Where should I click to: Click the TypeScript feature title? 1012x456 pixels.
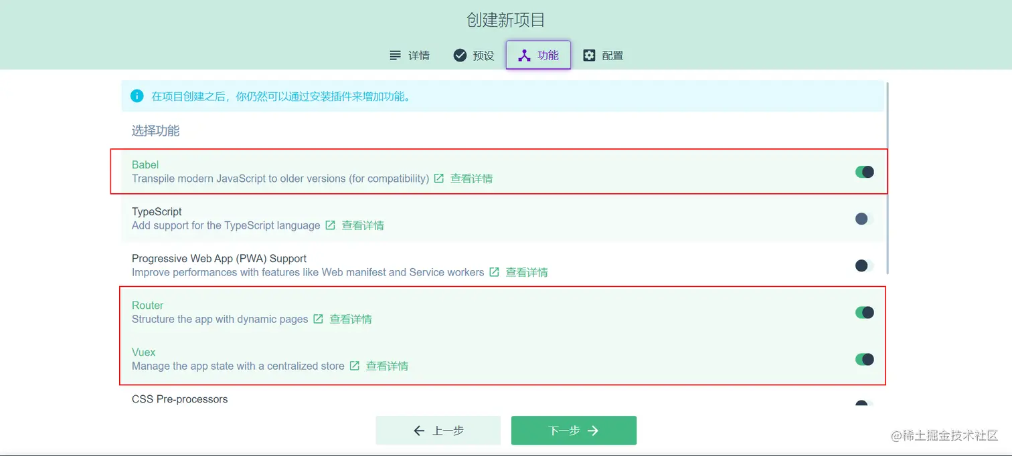[157, 211]
